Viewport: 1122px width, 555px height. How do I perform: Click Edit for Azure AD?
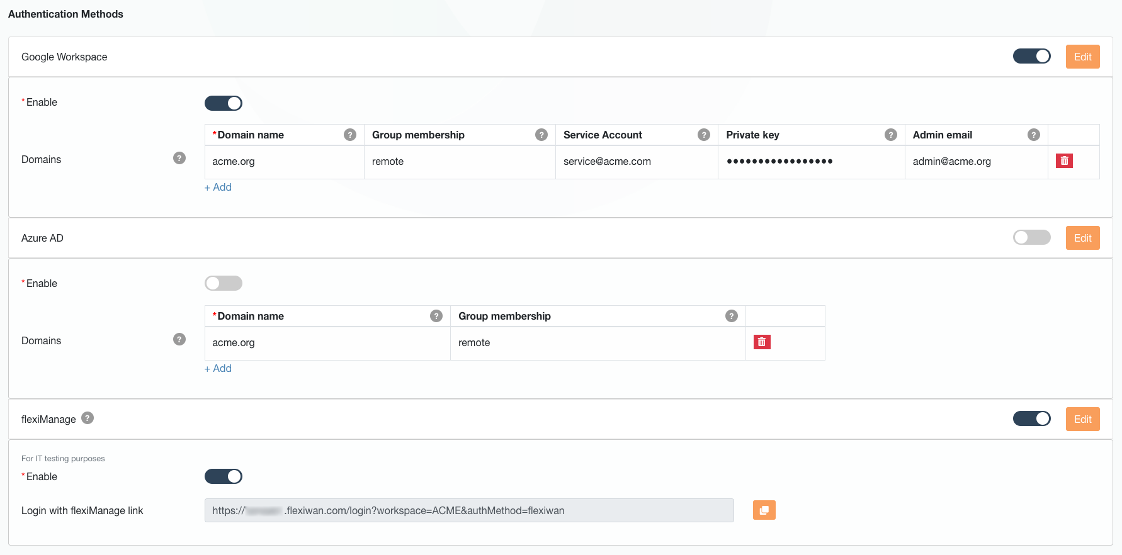pyautogui.click(x=1082, y=238)
